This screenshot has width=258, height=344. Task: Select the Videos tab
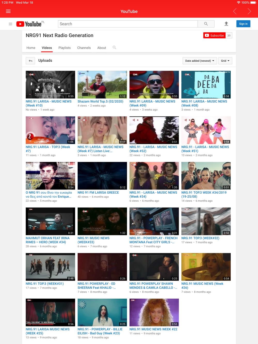click(x=47, y=48)
